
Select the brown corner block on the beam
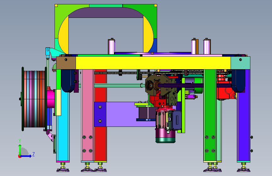click(66, 63)
